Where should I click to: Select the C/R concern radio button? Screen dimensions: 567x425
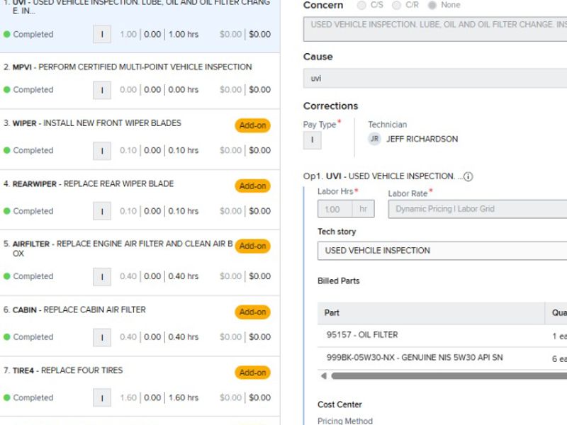[397, 5]
